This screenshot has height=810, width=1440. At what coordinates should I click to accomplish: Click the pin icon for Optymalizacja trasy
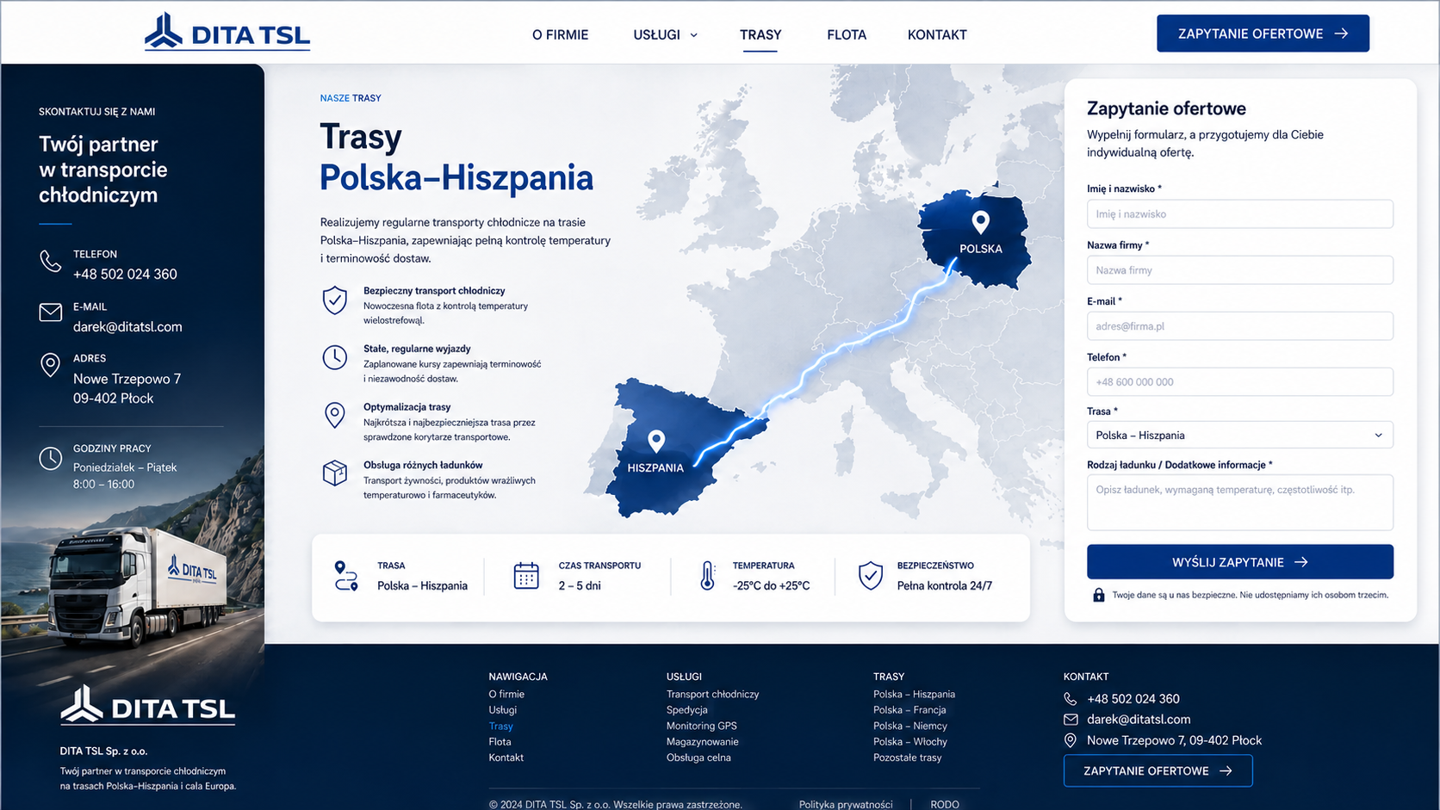point(335,415)
